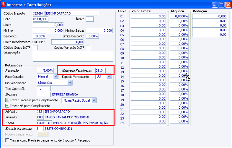Select the Histórico code field ISS
Screen dimensions: 232x148
40,112
